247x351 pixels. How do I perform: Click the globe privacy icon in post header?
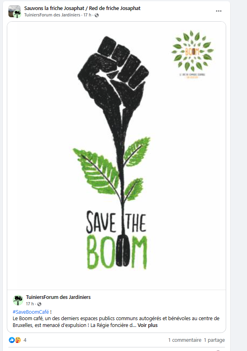pos(97,15)
